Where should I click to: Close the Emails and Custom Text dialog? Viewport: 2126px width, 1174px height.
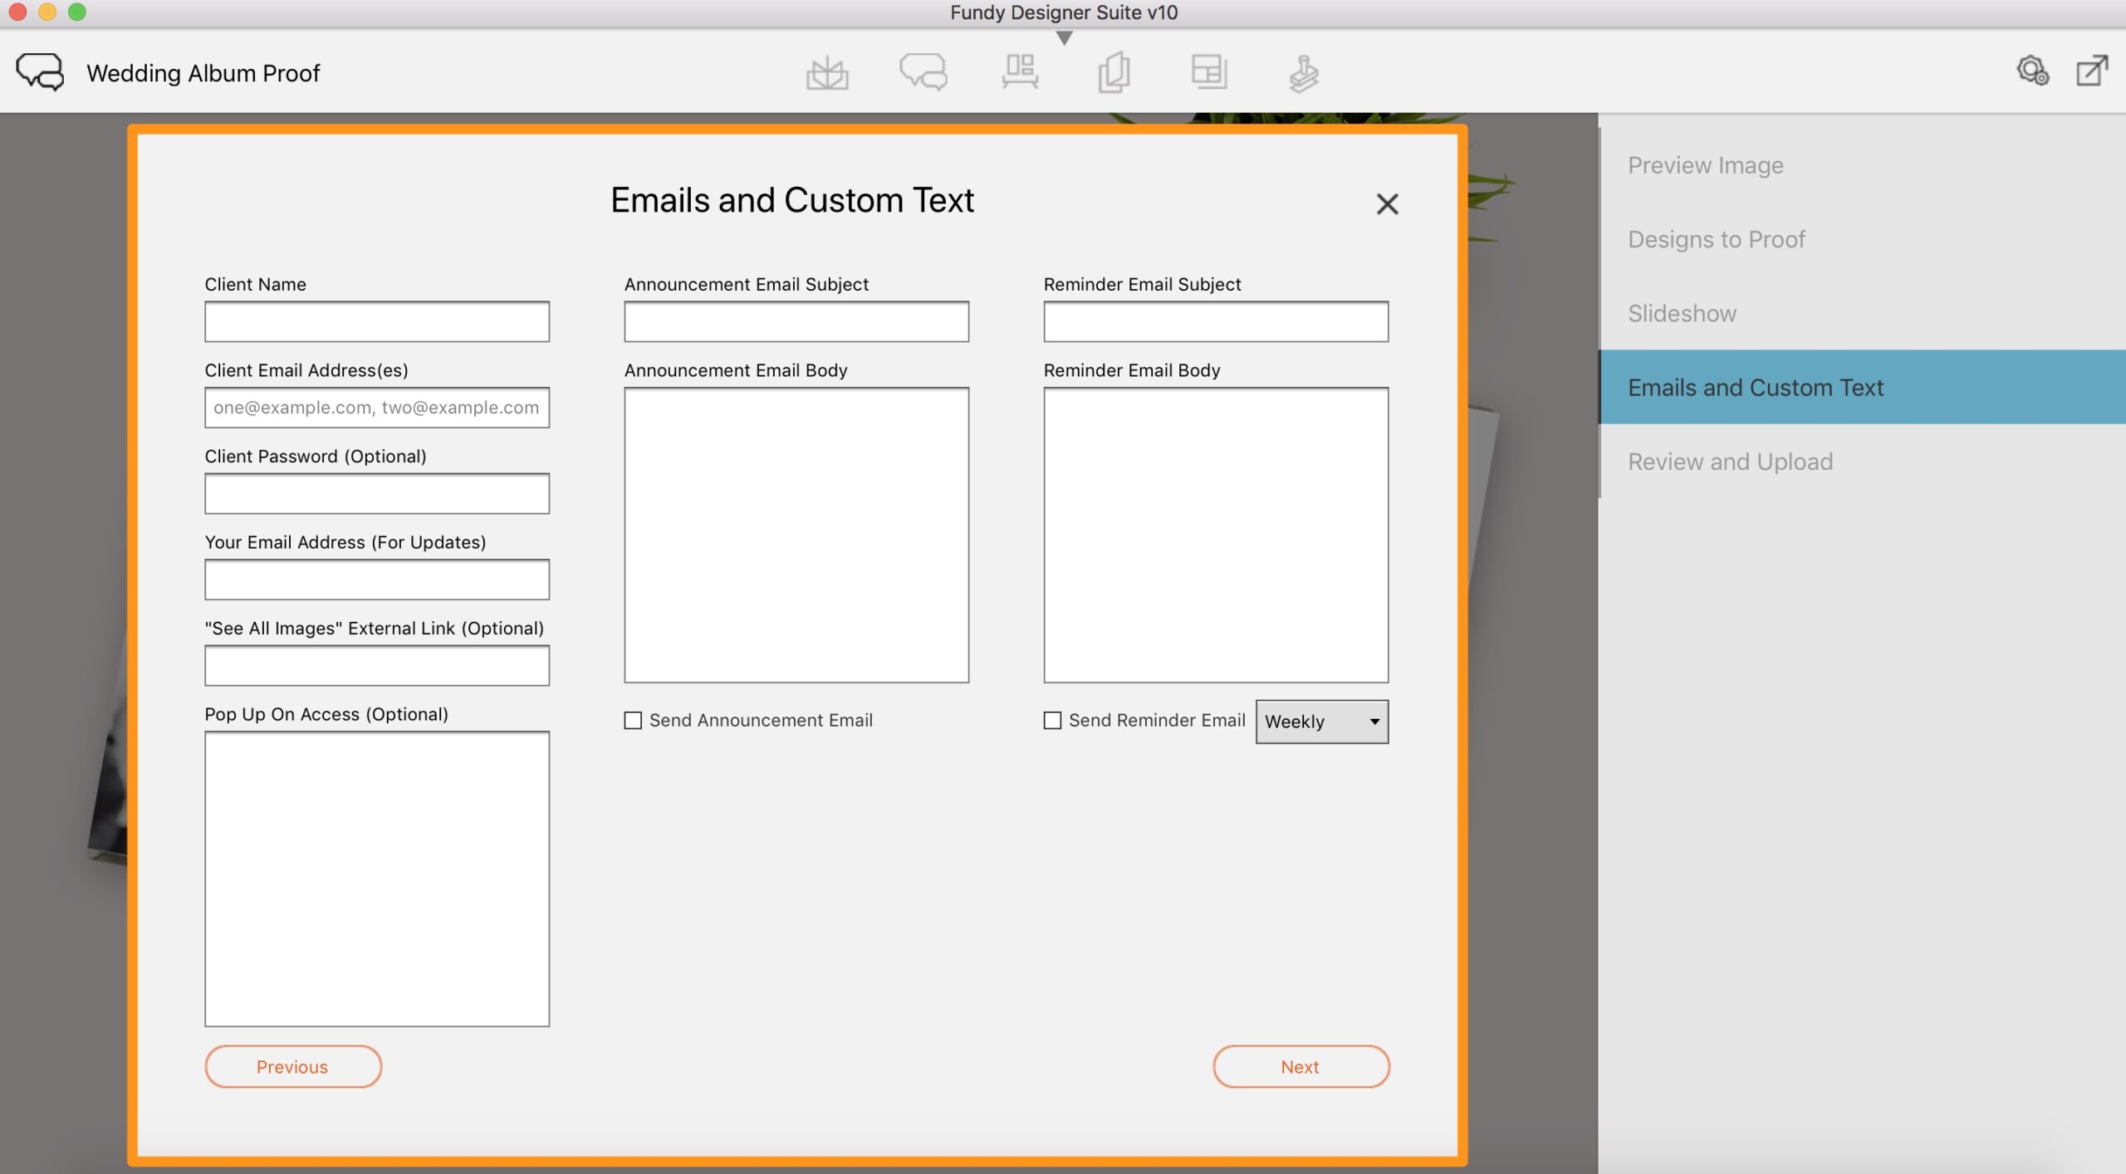(x=1387, y=204)
